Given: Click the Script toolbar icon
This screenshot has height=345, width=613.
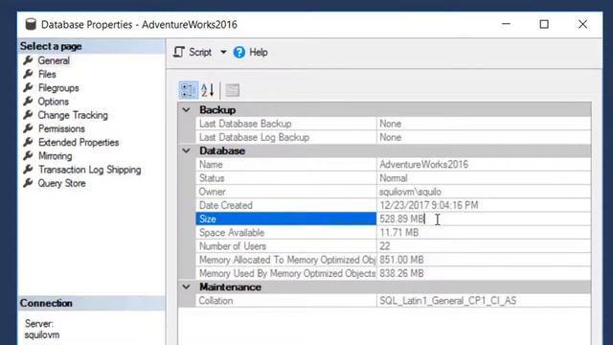Looking at the screenshot, I should click(x=179, y=52).
